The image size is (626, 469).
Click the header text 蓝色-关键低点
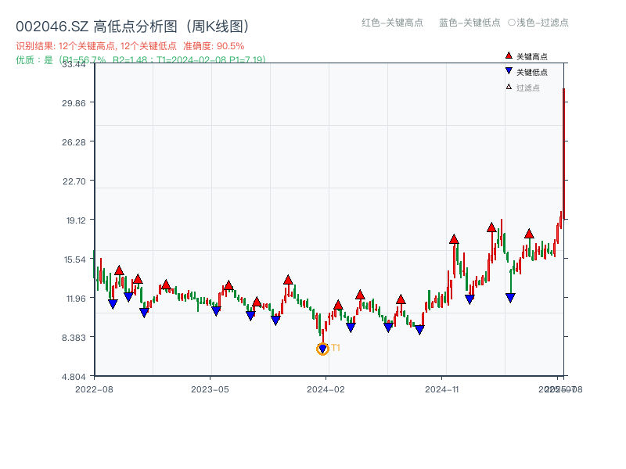469,23
